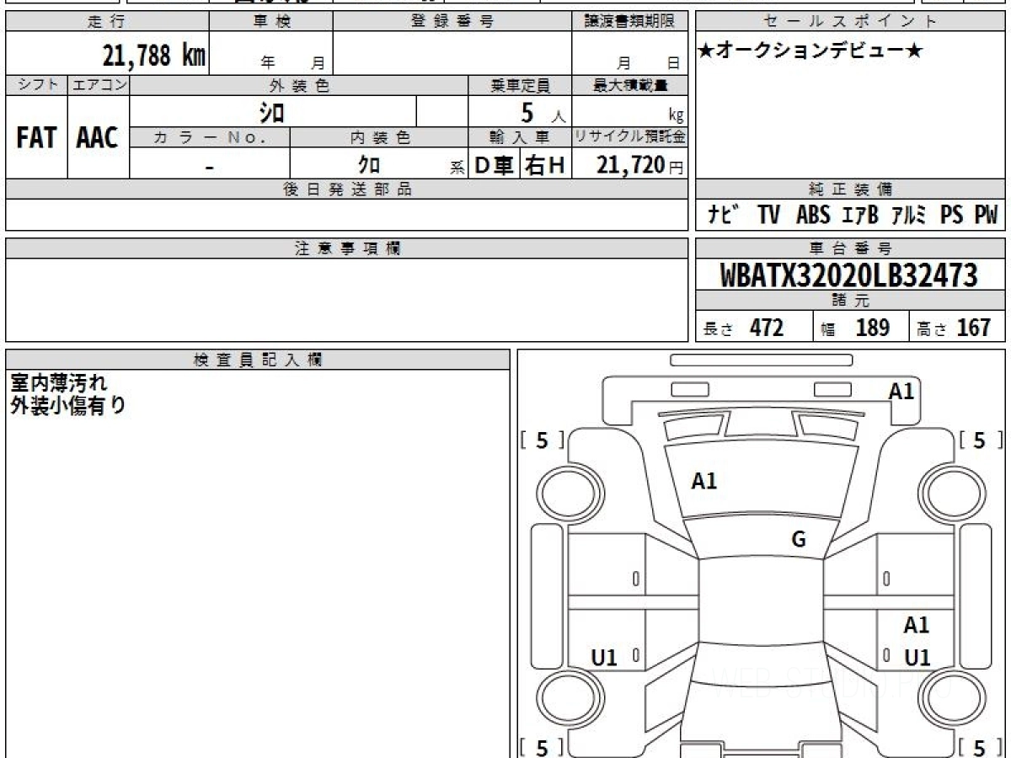The width and height of the screenshot is (1011, 758).
Task: Select the 純正装備 header
Action: pos(851,189)
